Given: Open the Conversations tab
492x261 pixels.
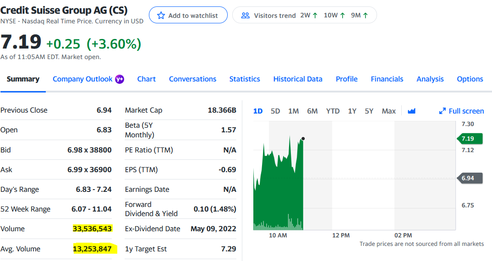Looking at the screenshot, I should tap(193, 79).
